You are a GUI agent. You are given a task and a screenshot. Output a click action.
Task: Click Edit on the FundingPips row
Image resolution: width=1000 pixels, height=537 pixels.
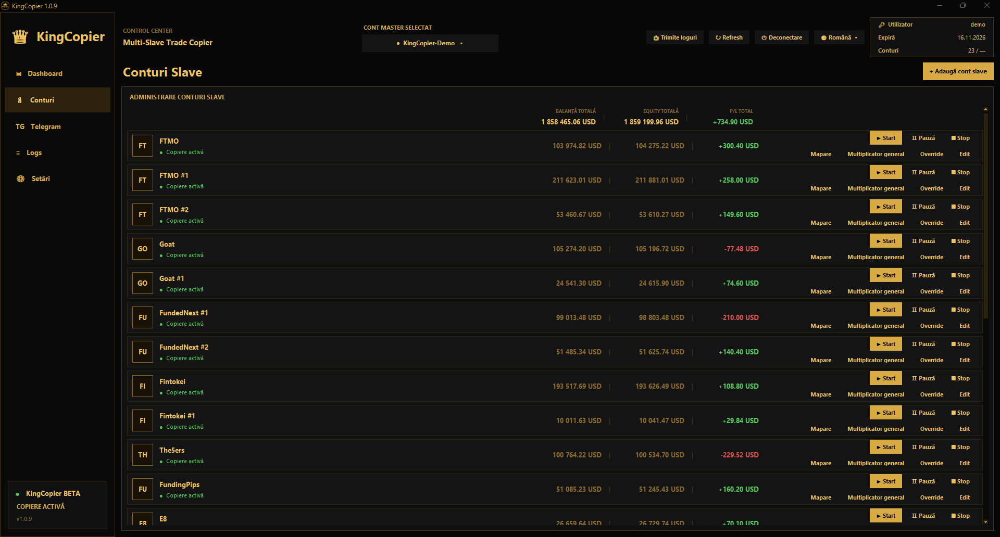[x=965, y=497]
